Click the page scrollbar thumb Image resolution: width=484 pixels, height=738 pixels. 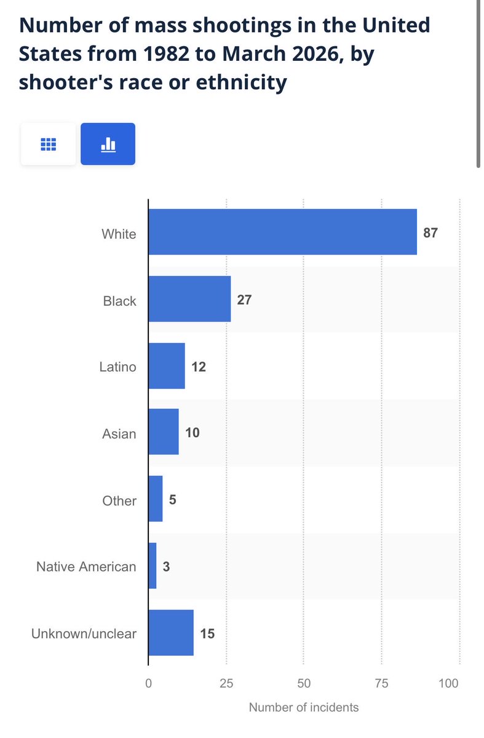(x=478, y=83)
